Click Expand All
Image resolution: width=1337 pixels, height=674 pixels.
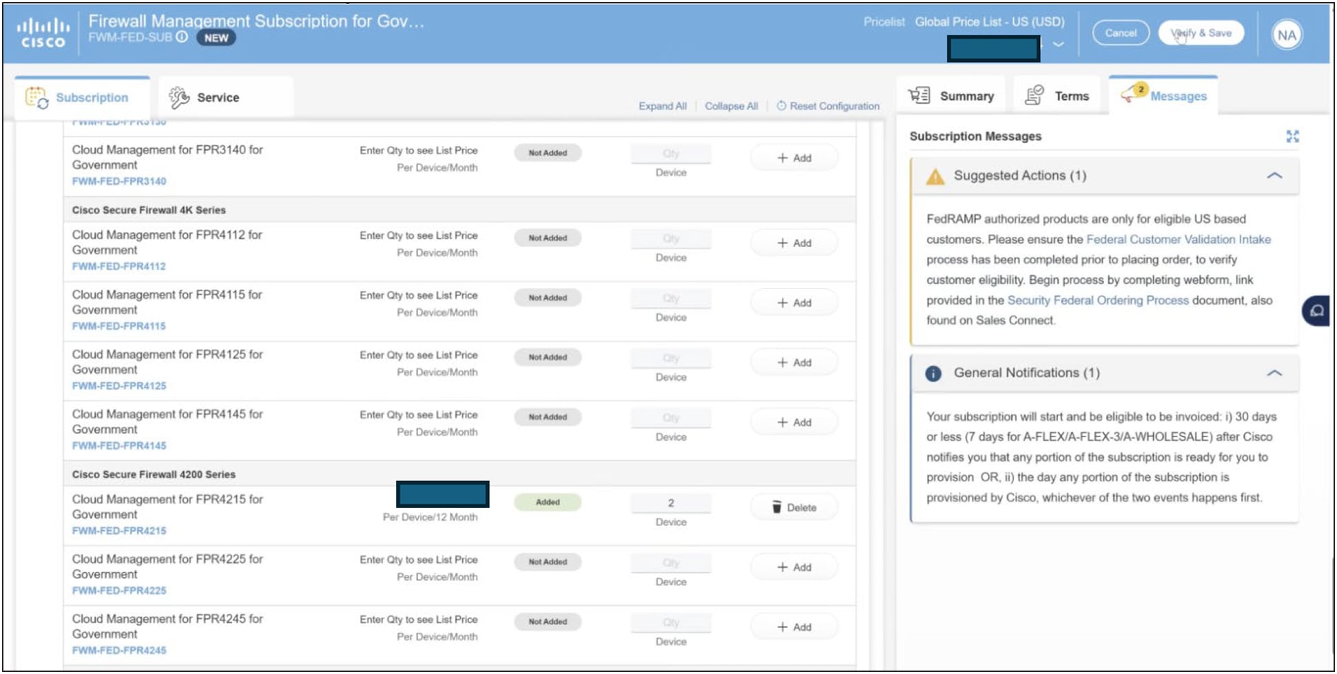click(662, 106)
